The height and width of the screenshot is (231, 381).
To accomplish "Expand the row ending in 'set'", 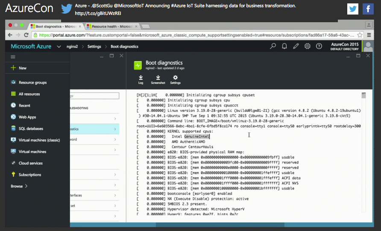I will pos(94,206).
